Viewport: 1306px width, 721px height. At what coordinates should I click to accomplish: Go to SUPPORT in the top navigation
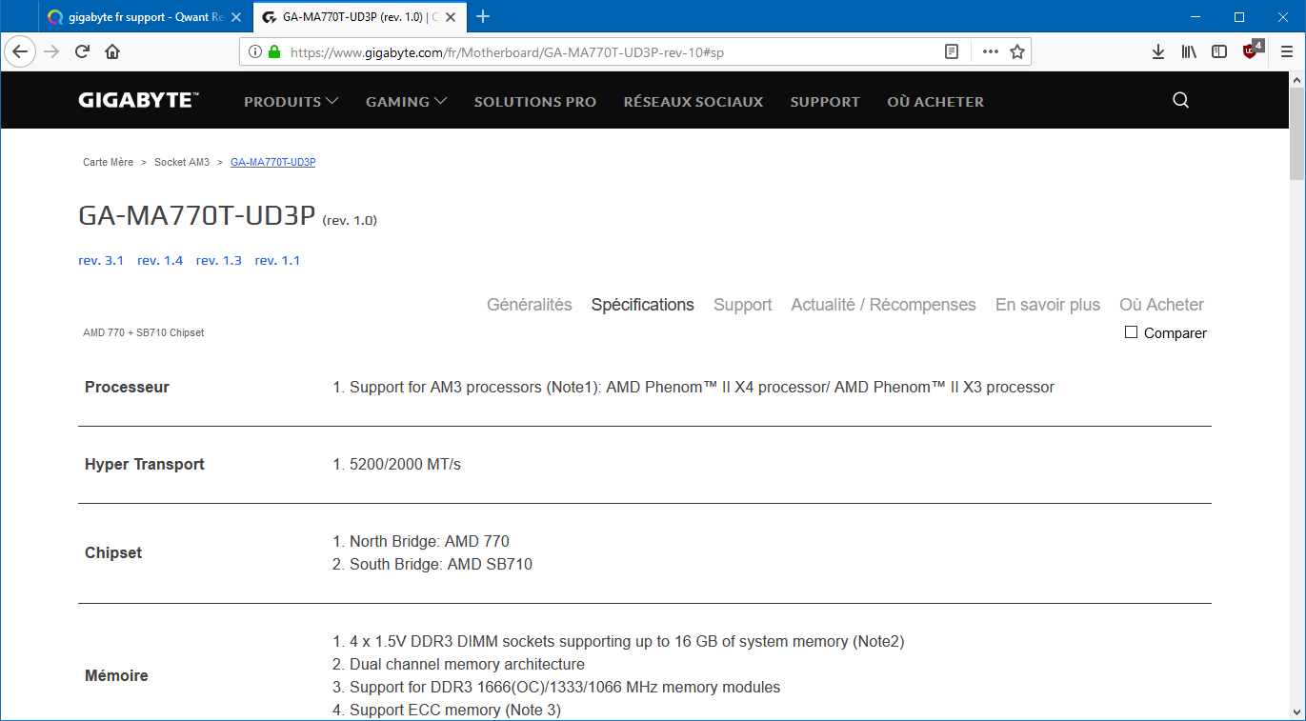click(825, 102)
